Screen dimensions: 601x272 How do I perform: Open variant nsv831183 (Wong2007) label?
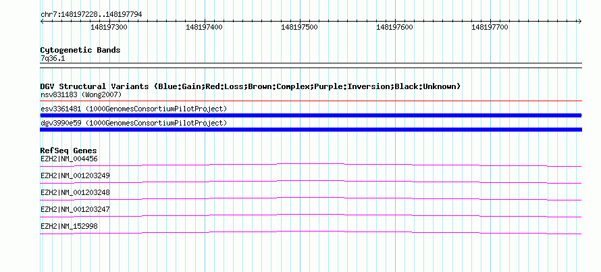pyautogui.click(x=81, y=94)
